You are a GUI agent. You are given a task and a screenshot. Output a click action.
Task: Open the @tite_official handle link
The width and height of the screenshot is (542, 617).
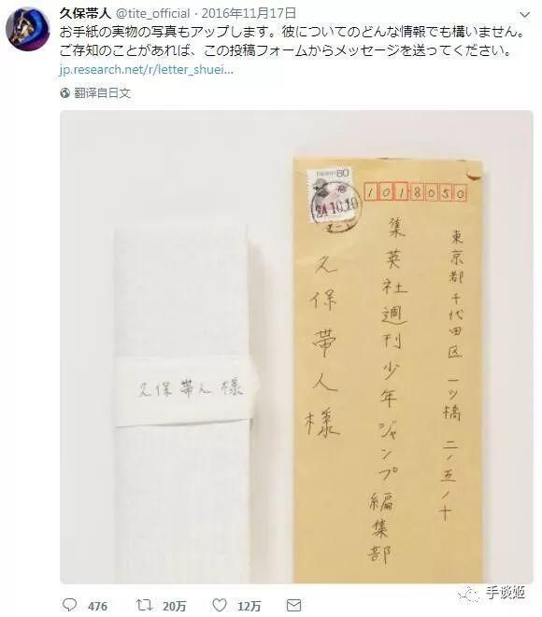click(x=153, y=14)
